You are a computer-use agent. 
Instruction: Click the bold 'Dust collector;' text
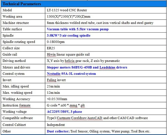58,131
